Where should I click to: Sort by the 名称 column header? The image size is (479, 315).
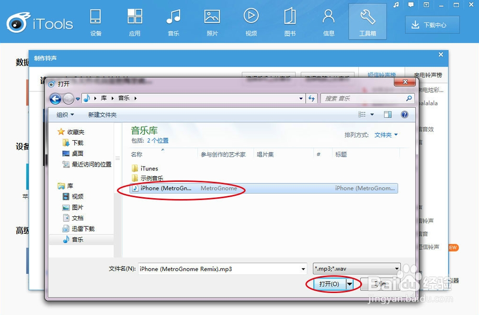tap(164, 155)
